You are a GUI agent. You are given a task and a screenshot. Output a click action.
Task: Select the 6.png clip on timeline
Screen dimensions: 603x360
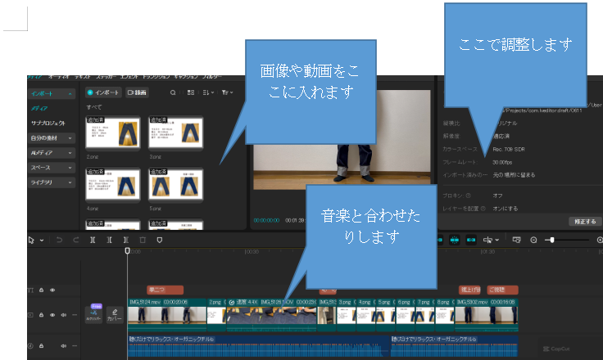click(406, 315)
